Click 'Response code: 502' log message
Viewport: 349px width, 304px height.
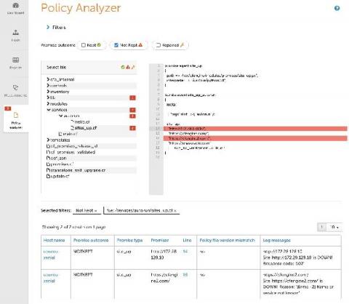coord(283,263)
